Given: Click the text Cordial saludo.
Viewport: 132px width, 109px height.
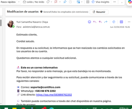Looking at the screenshot, I should [x=26, y=41].
